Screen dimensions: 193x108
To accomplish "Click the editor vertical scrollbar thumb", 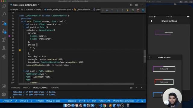I will 145,56.
